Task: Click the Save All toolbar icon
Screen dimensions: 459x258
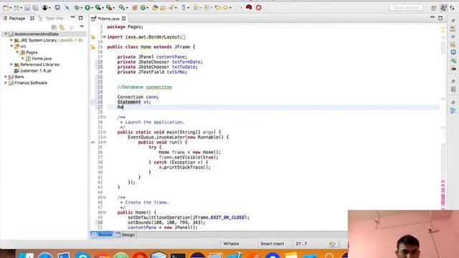Action: pos(35,8)
